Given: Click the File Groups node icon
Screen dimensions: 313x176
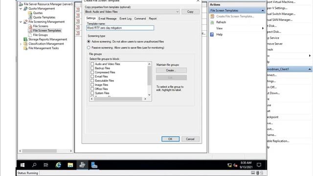Looking at the screenshot, I should (30, 35).
